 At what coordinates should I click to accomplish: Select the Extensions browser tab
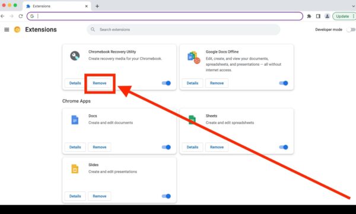[x=57, y=6]
